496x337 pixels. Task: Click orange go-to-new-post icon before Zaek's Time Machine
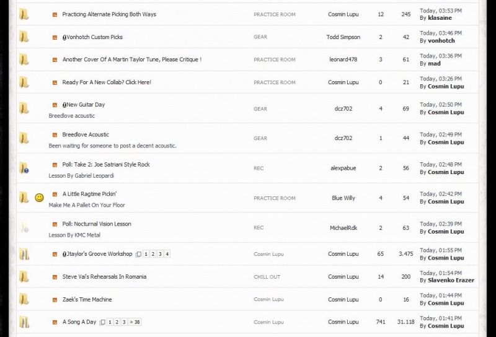pos(55,300)
